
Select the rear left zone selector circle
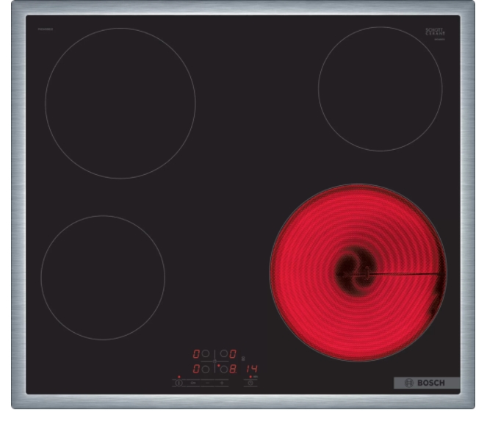coord(206,353)
